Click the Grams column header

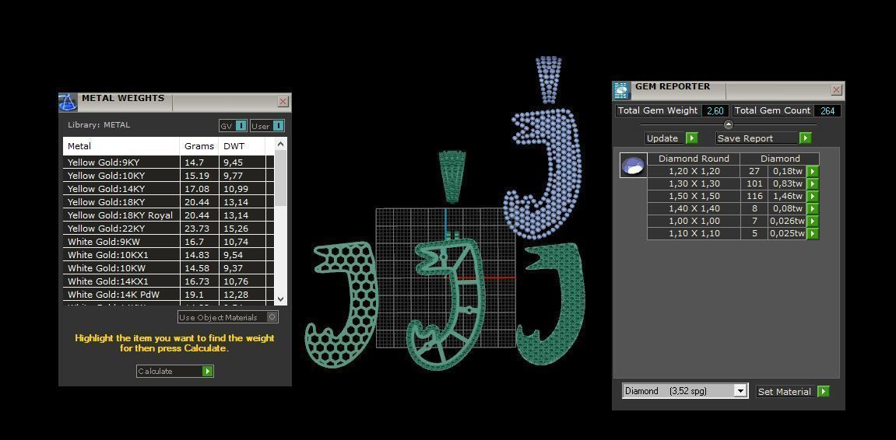[199, 146]
